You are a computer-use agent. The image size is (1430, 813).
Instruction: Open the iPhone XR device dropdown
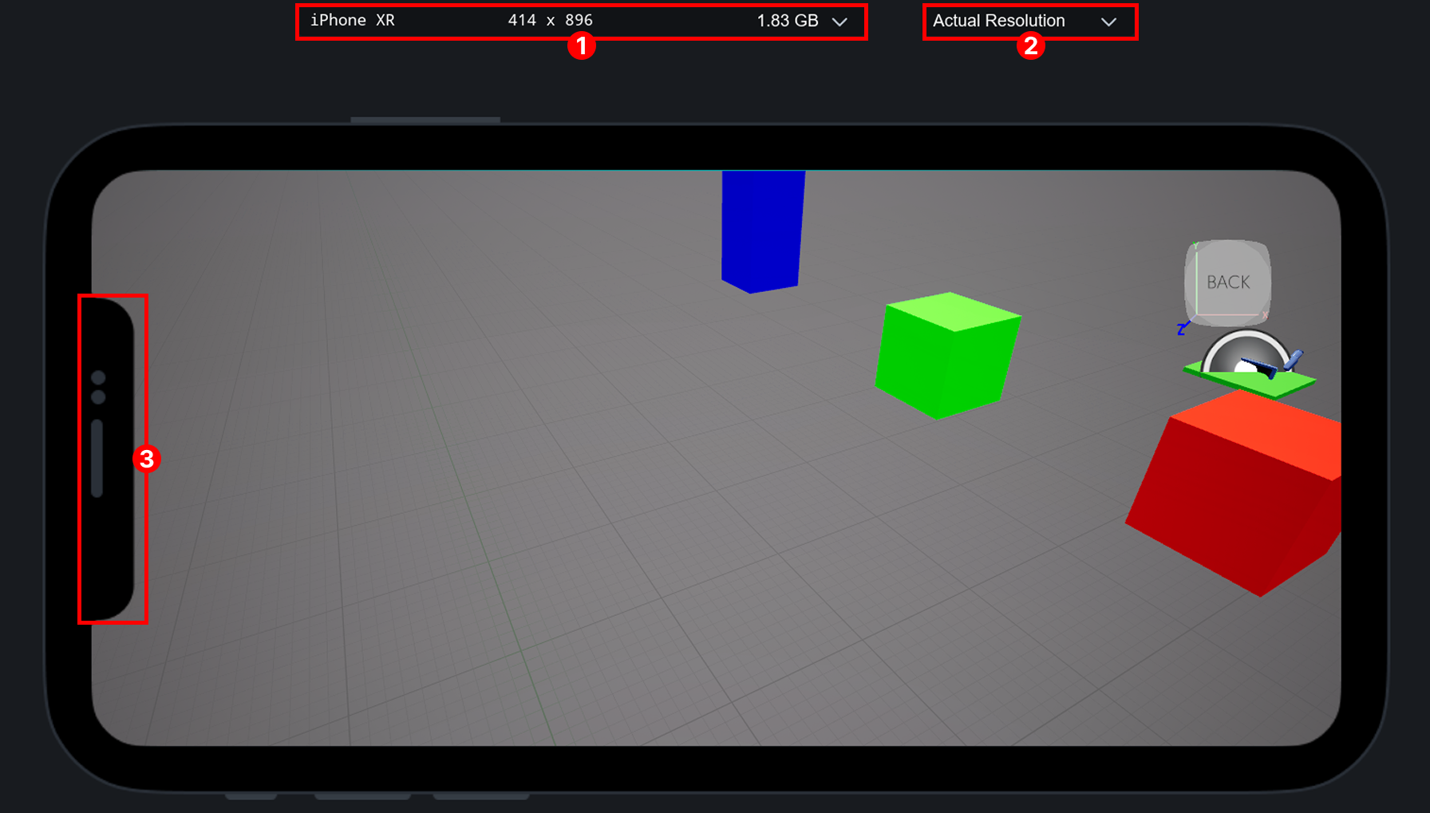tap(352, 21)
